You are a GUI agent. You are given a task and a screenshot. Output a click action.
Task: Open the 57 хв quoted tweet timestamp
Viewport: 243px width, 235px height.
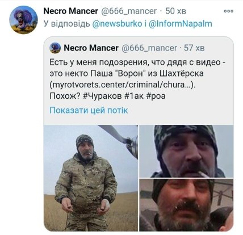[x=194, y=48]
